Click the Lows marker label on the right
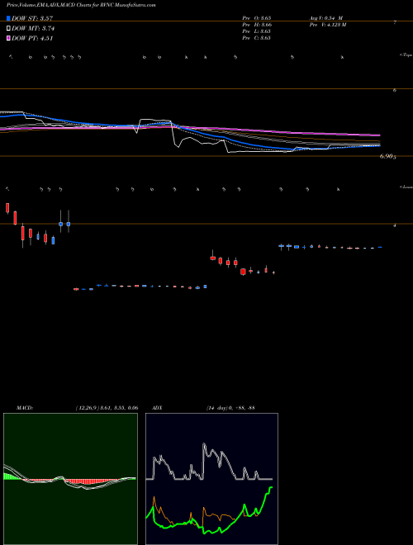Viewport: 413px width, 545px height. coord(406,187)
